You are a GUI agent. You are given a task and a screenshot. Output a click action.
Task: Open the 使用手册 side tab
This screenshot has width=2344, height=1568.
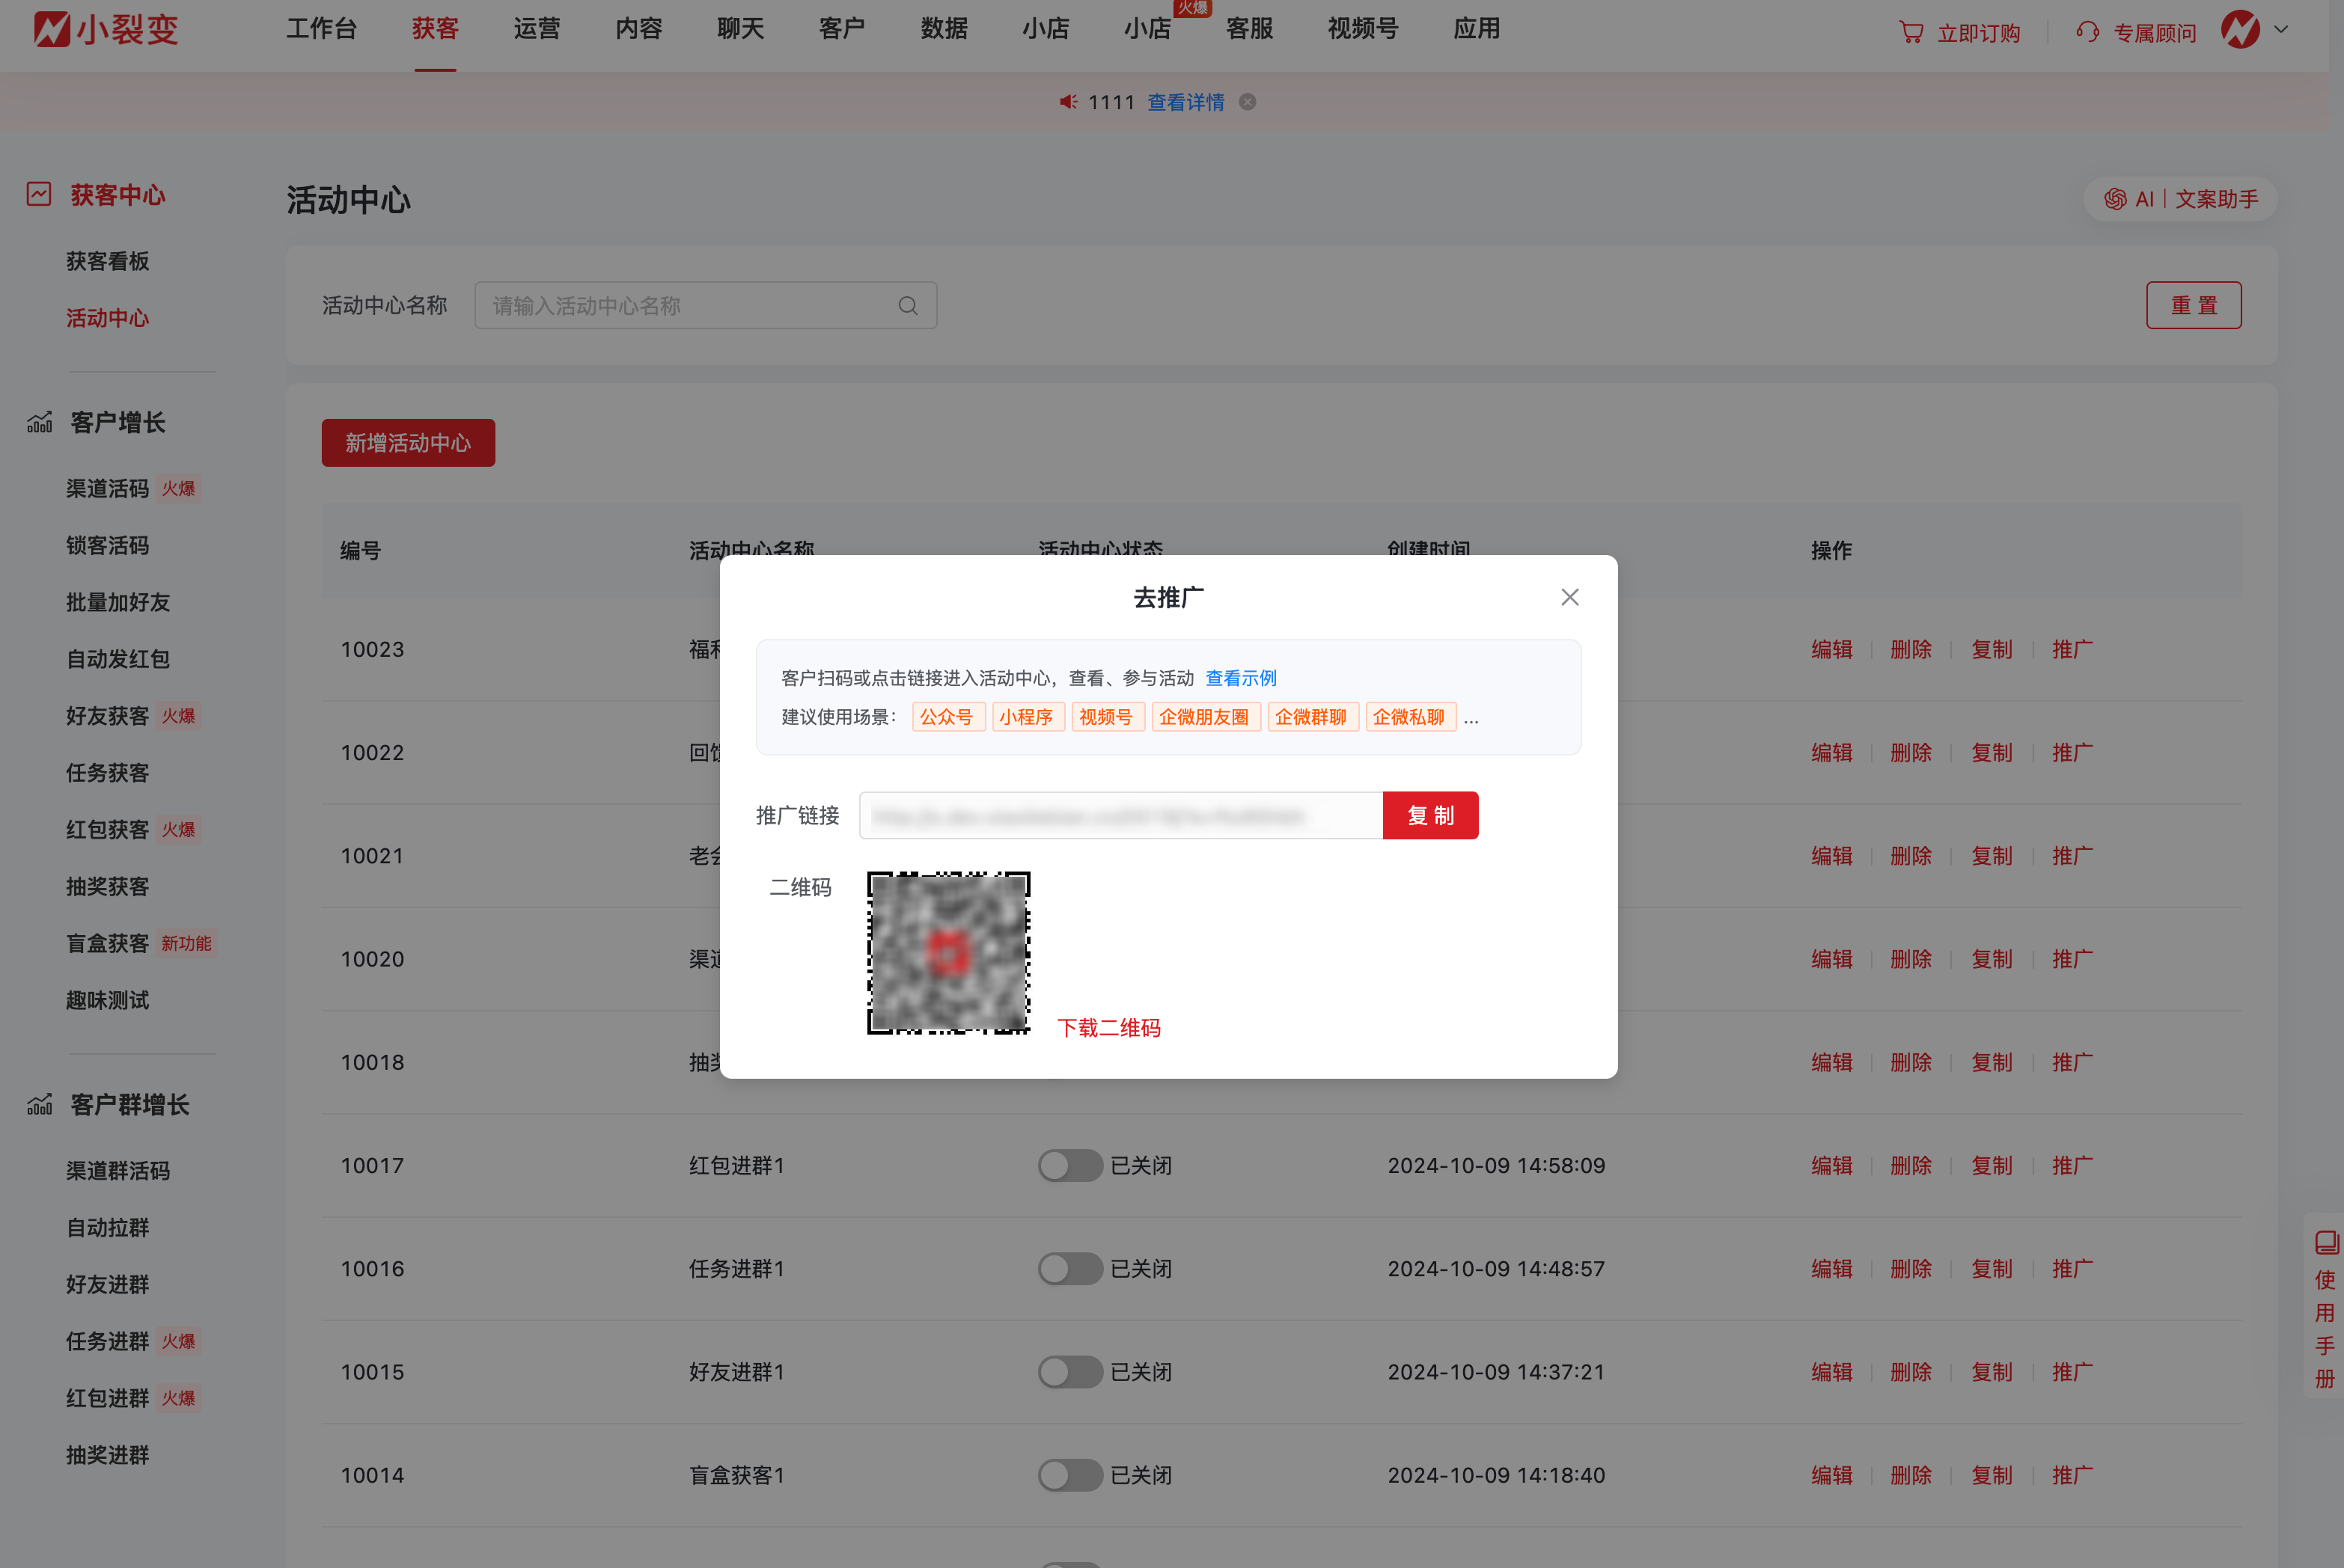click(x=2324, y=1308)
